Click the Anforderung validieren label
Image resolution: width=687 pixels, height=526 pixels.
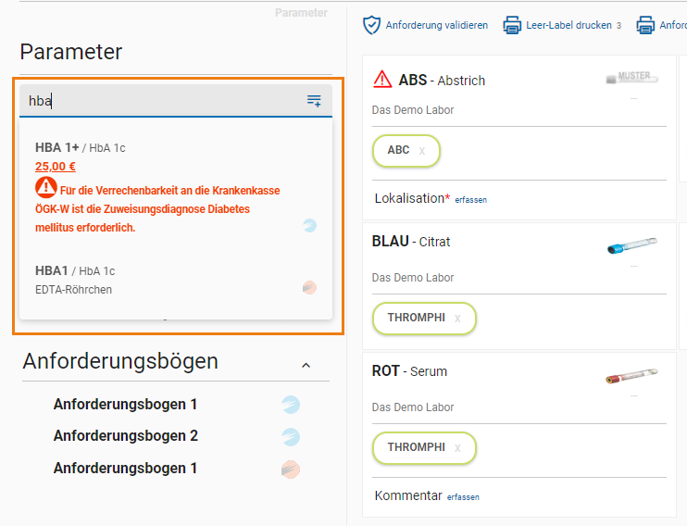437,25
